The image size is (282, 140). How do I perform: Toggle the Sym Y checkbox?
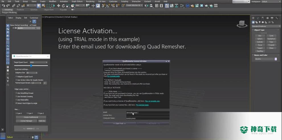27,113
